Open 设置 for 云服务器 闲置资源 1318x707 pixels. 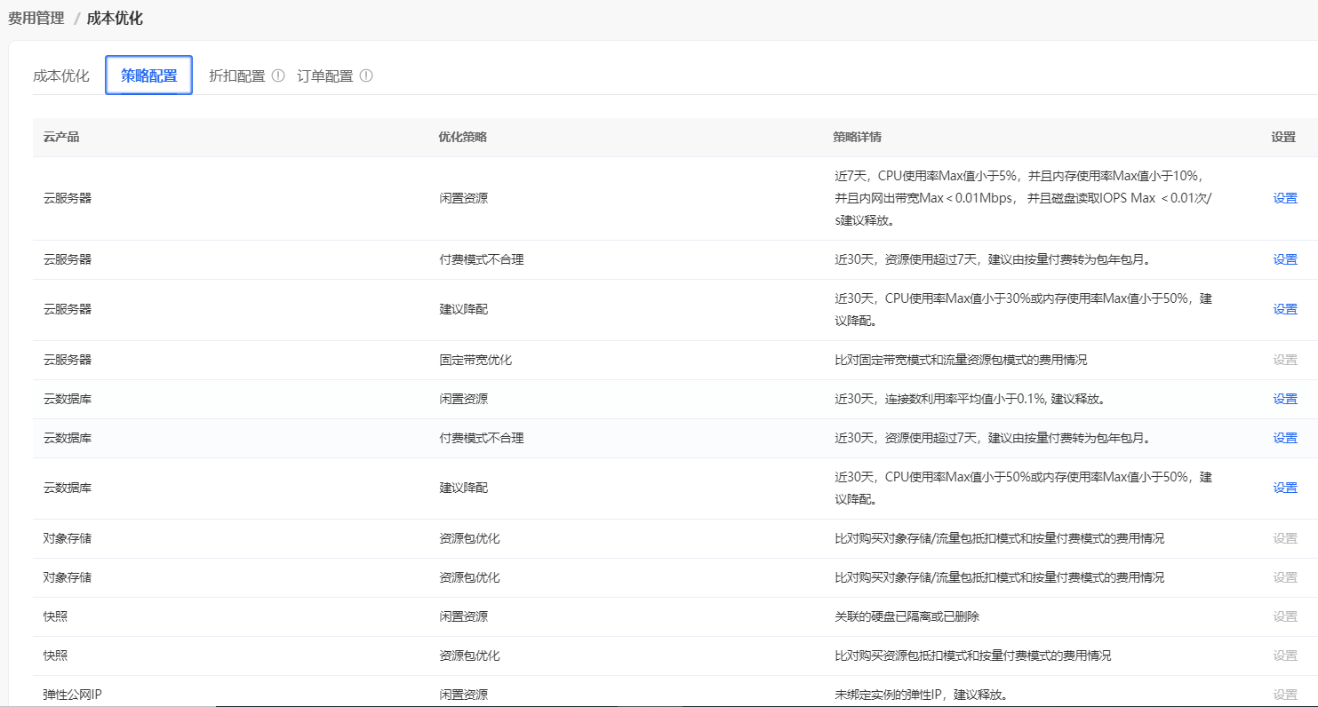click(x=1285, y=198)
